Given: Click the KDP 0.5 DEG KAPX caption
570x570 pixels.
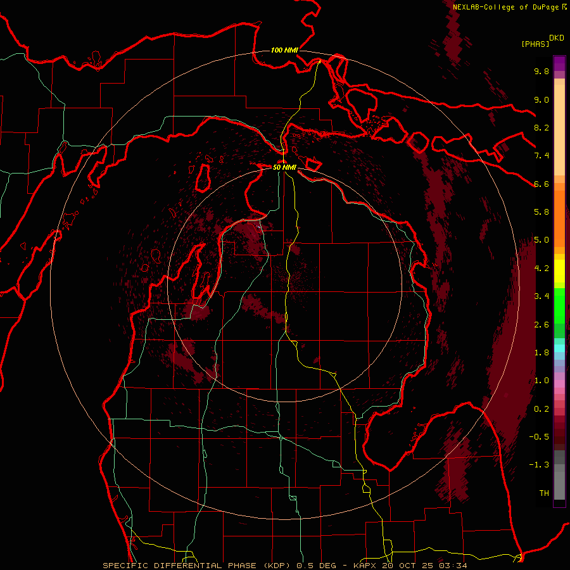Looking at the screenshot, I should point(284,566).
